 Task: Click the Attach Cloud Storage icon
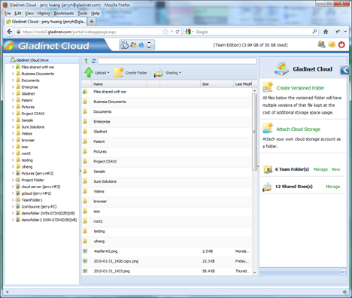click(268, 128)
